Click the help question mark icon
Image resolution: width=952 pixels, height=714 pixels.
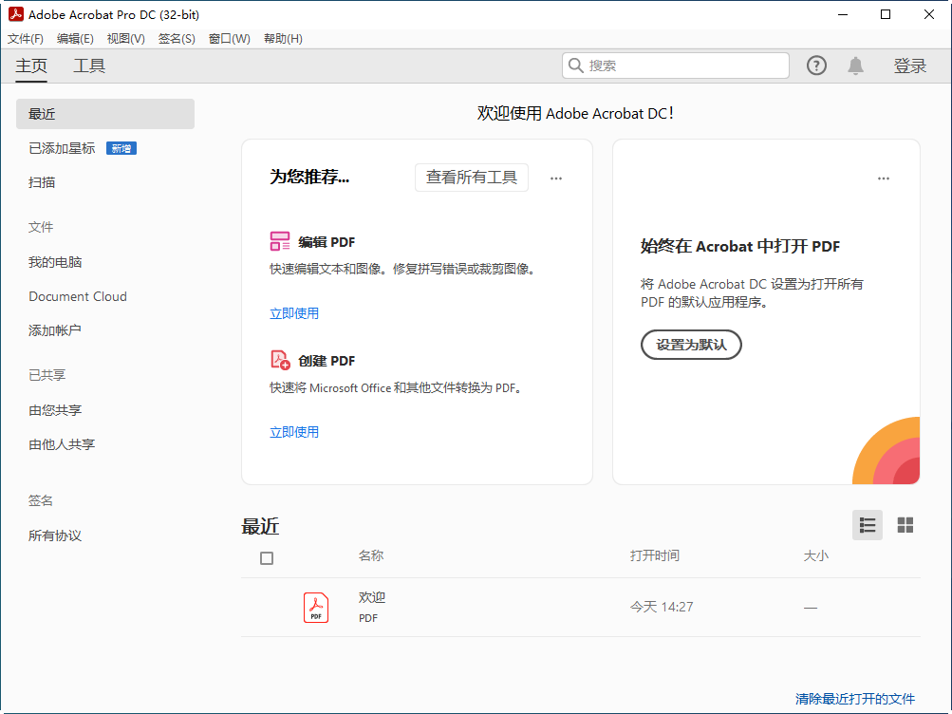coord(816,66)
